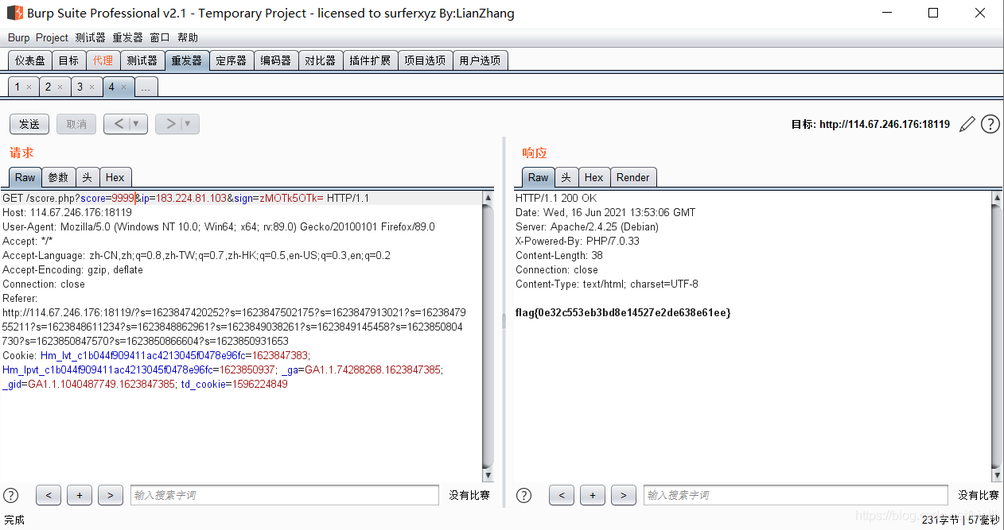Click the response pane vertical scrollbar
Viewport: 1004px width, 530px height.
tap(997, 336)
